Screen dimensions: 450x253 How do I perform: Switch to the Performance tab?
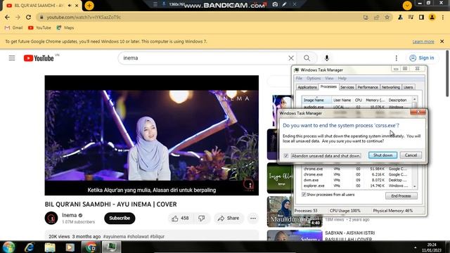368,87
